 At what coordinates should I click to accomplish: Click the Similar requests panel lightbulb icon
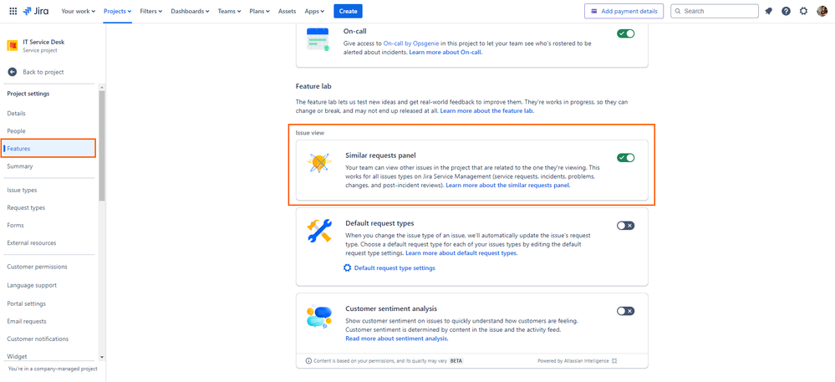tap(319, 162)
